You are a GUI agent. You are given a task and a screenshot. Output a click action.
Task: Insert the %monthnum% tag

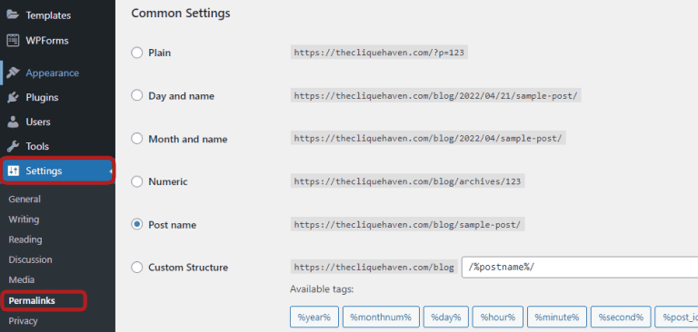(x=381, y=317)
